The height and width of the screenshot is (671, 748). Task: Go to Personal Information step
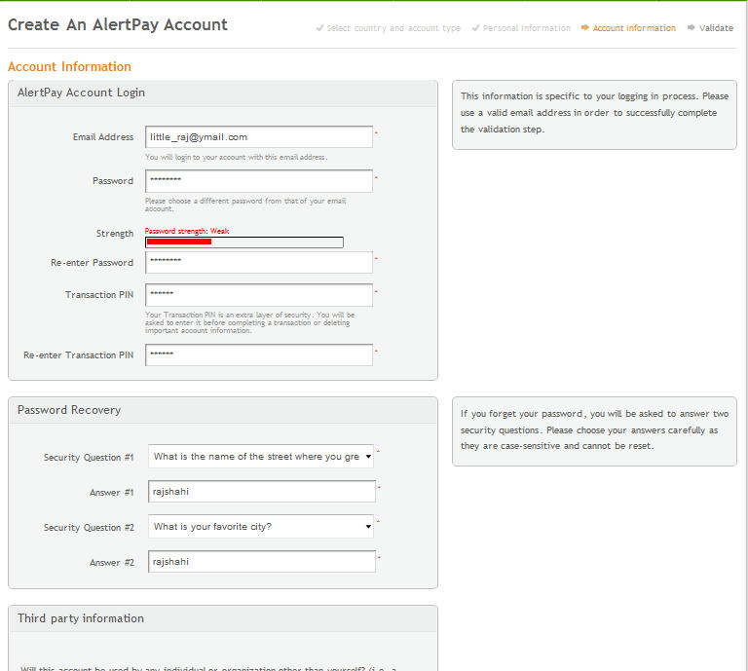pyautogui.click(x=527, y=28)
